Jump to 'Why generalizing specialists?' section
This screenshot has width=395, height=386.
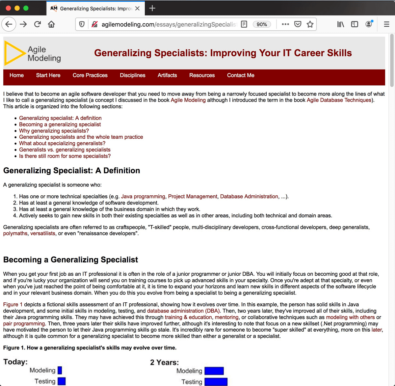click(54, 131)
